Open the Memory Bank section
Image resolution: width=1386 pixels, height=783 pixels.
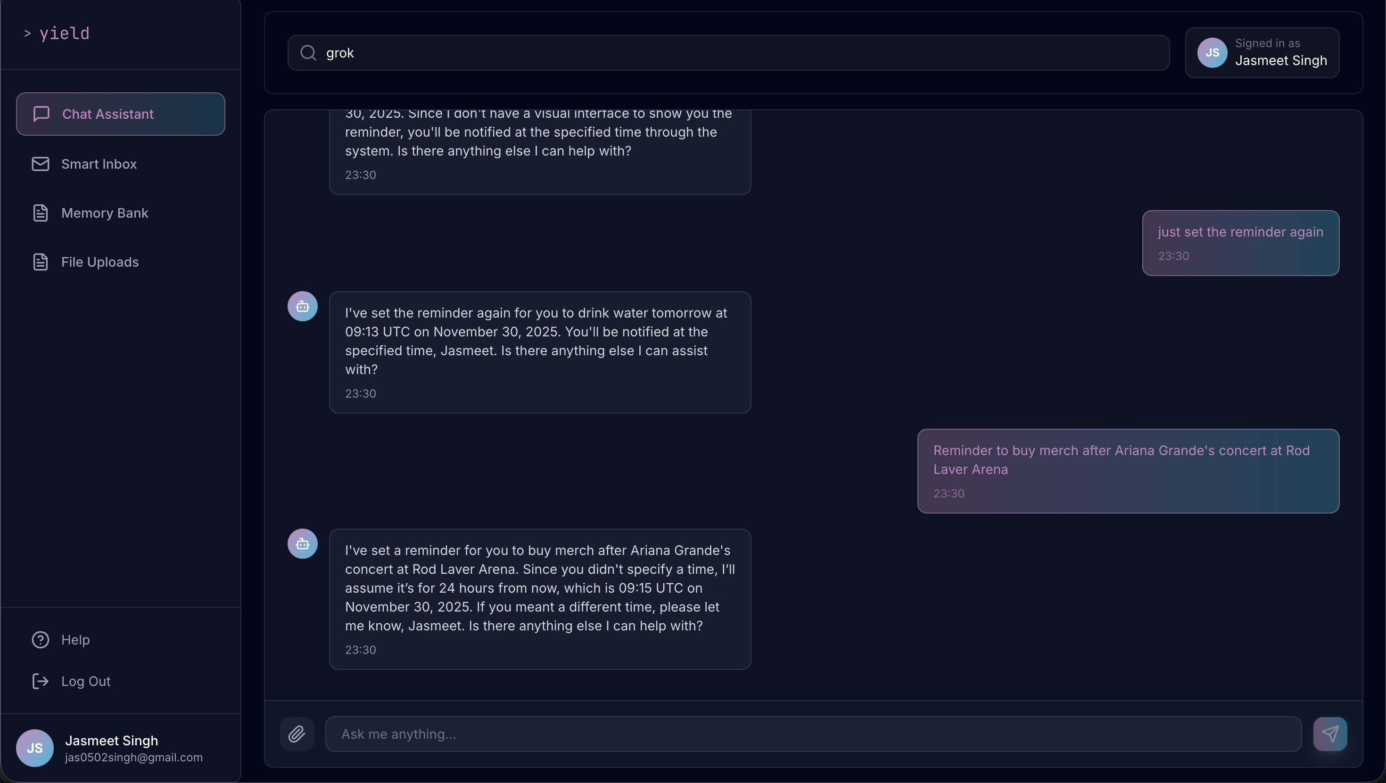click(104, 213)
